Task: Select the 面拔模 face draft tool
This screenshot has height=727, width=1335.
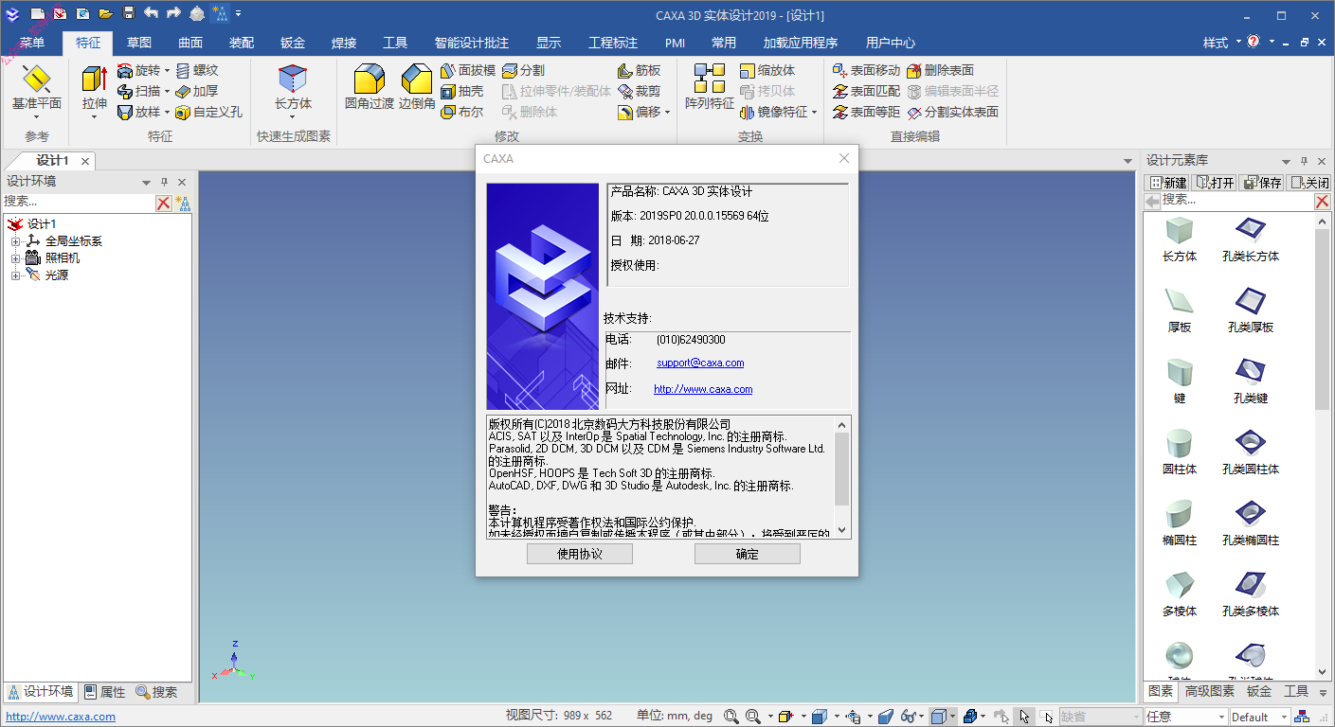Action: click(468, 70)
